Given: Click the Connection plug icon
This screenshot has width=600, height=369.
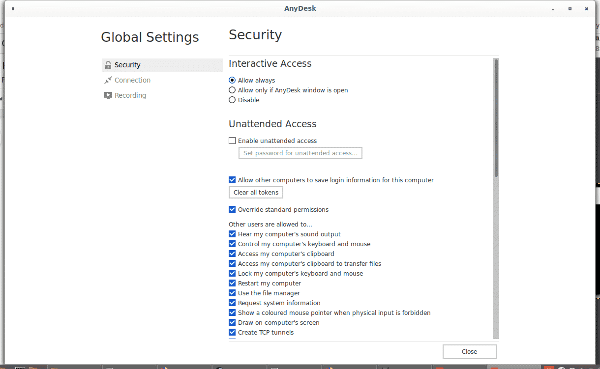Looking at the screenshot, I should click(108, 80).
